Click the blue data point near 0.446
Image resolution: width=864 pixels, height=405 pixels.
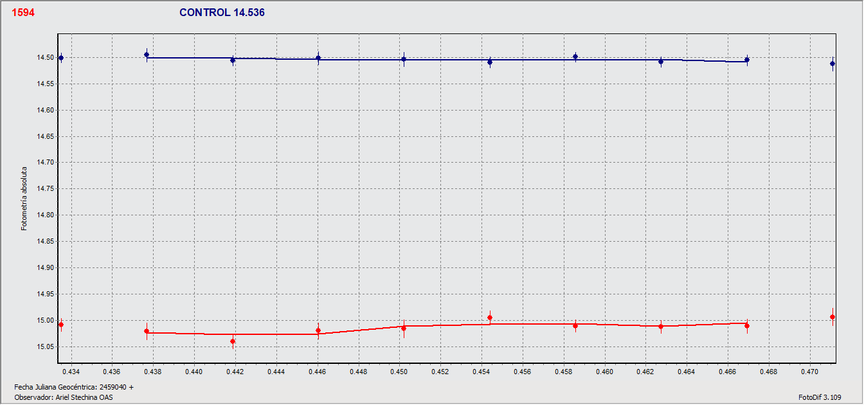point(318,58)
